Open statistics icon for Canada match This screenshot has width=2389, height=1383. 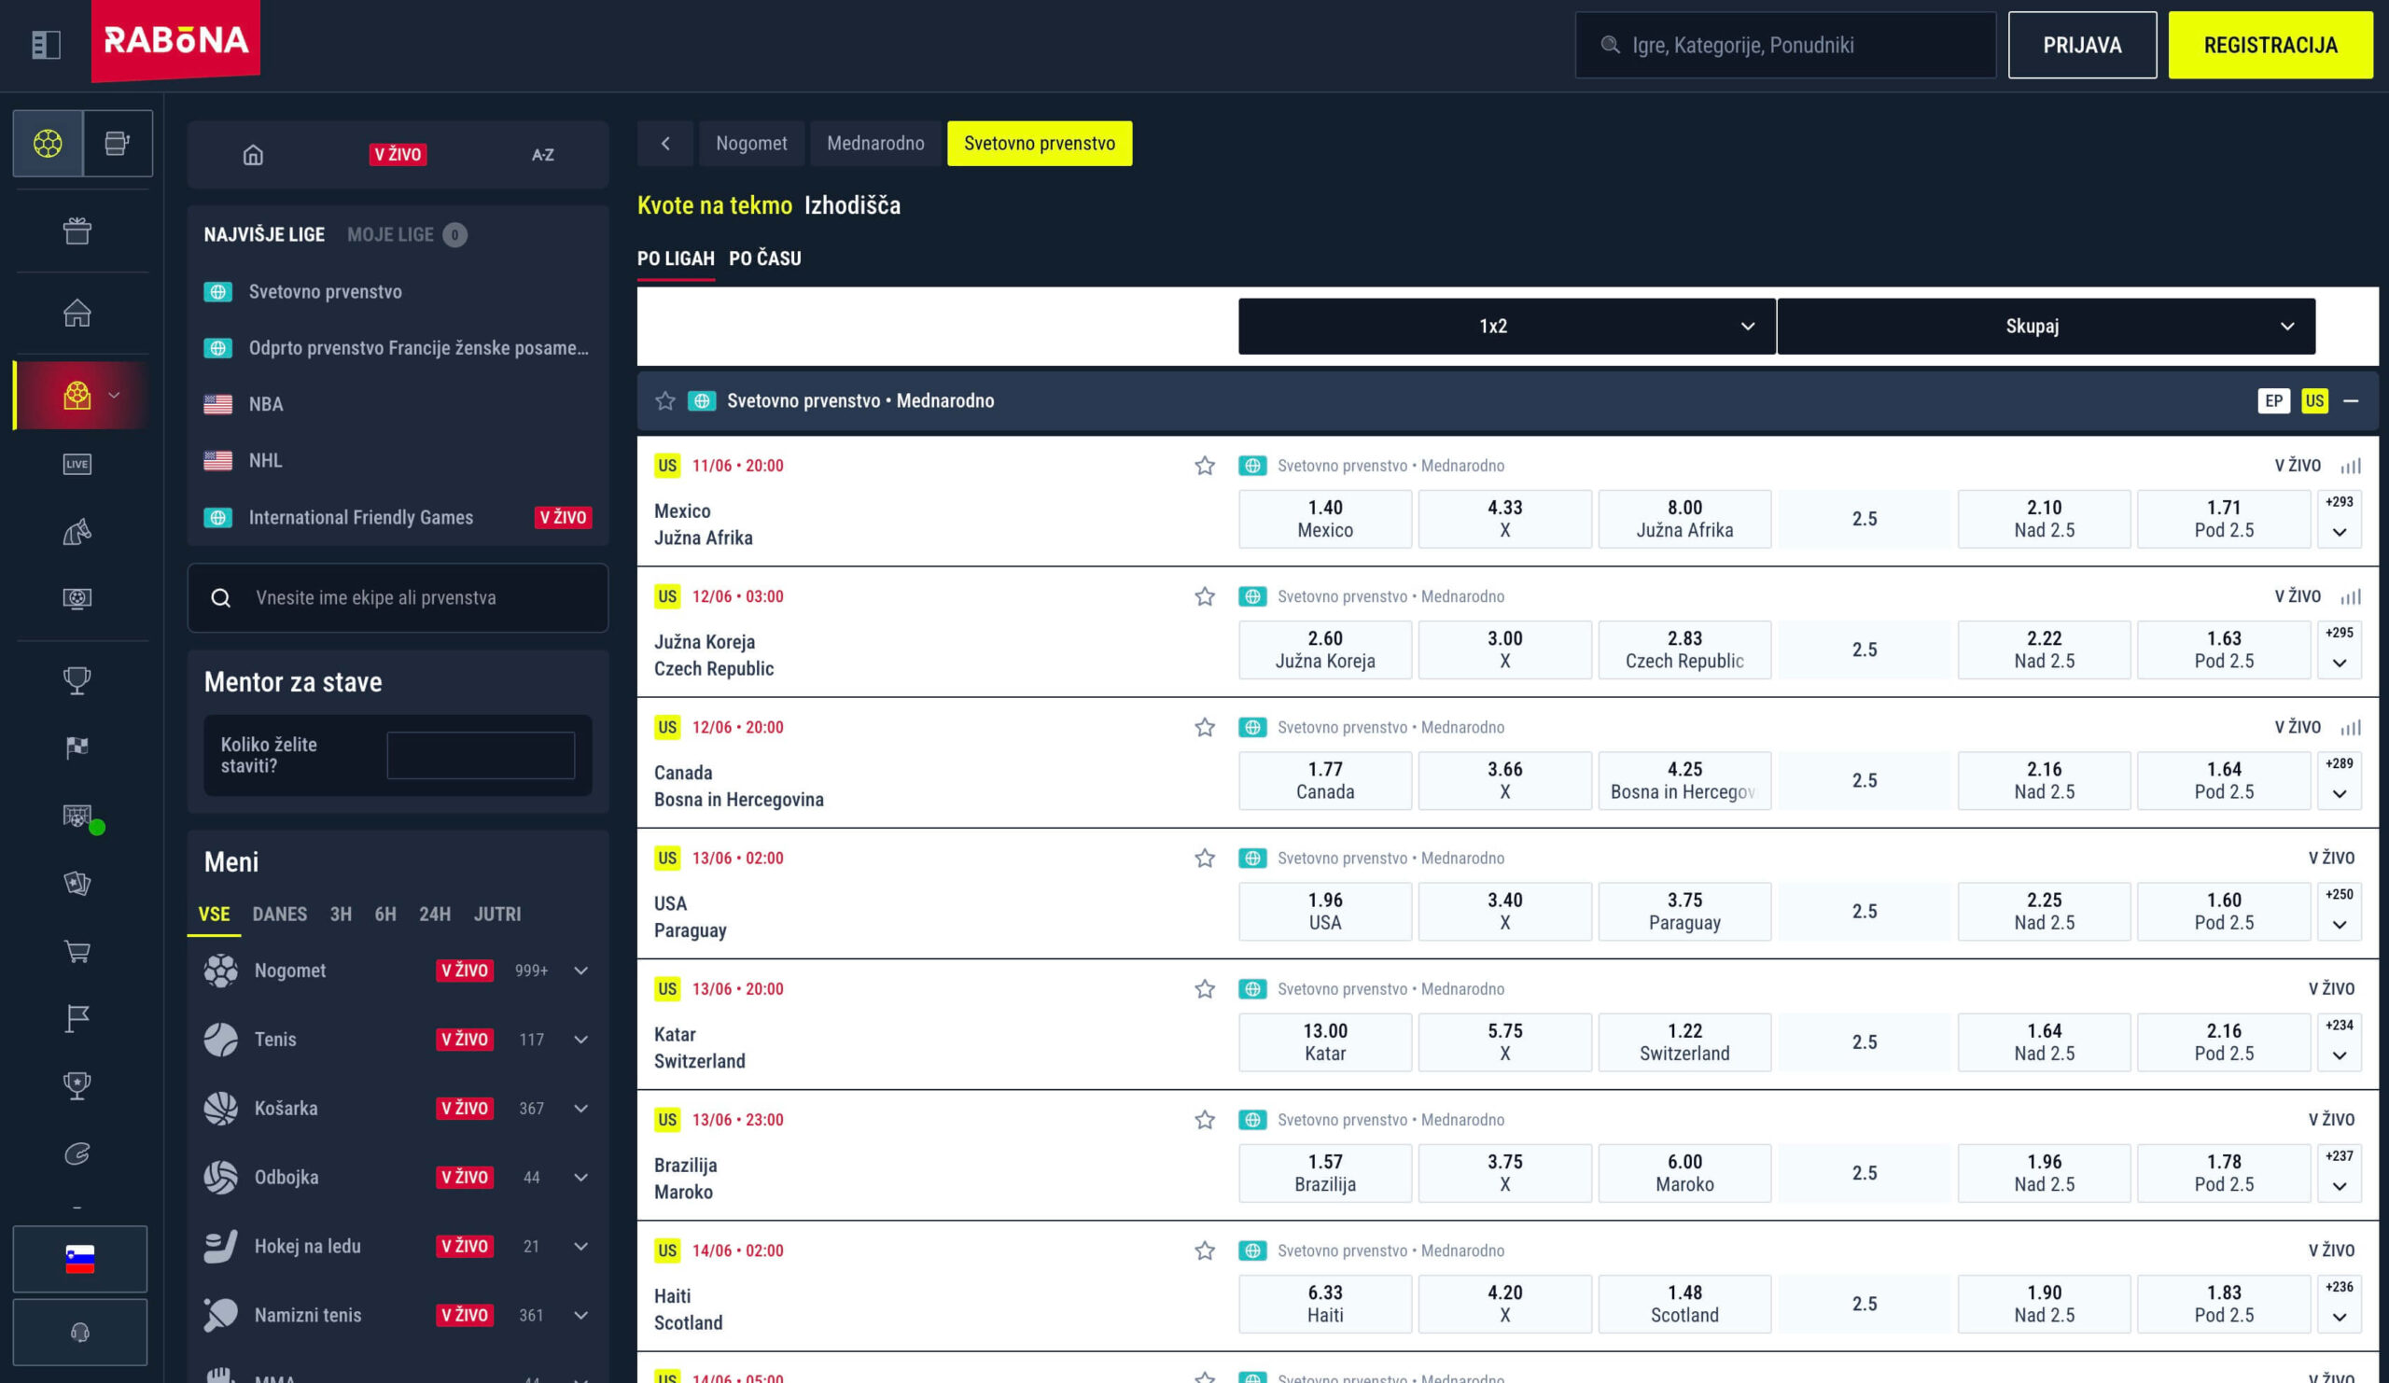click(x=2351, y=727)
